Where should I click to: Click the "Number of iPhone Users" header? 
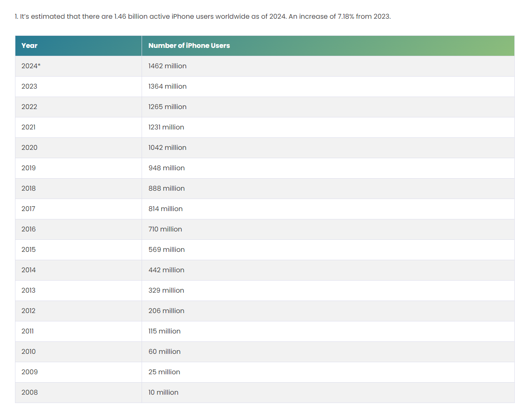pyautogui.click(x=189, y=46)
